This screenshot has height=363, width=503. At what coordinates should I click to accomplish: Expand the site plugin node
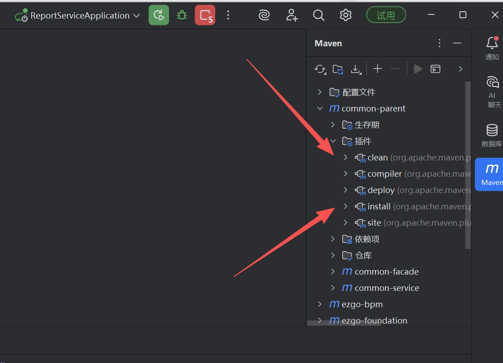[345, 223]
